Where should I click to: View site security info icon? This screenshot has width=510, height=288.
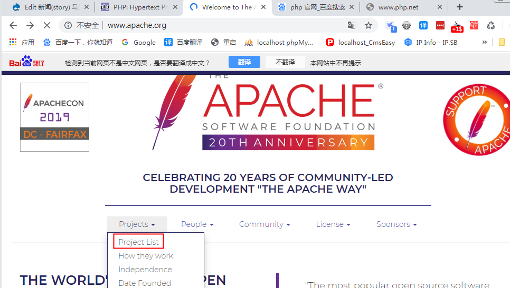point(68,25)
